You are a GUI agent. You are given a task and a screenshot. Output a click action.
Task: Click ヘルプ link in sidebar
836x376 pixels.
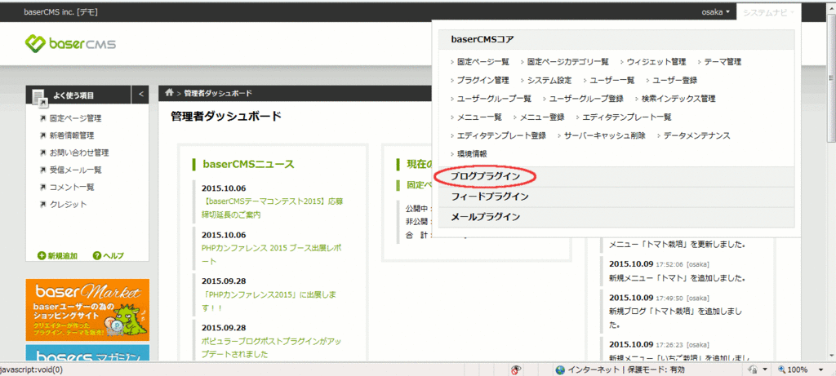point(113,256)
